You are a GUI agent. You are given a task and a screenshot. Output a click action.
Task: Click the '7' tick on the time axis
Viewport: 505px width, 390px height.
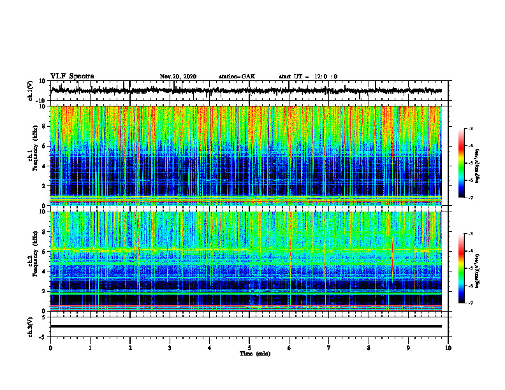pyautogui.click(x=329, y=348)
